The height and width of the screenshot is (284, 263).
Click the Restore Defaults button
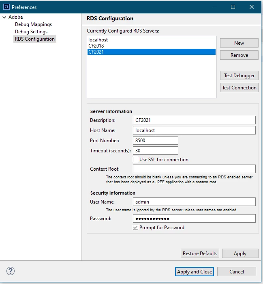coord(200,253)
